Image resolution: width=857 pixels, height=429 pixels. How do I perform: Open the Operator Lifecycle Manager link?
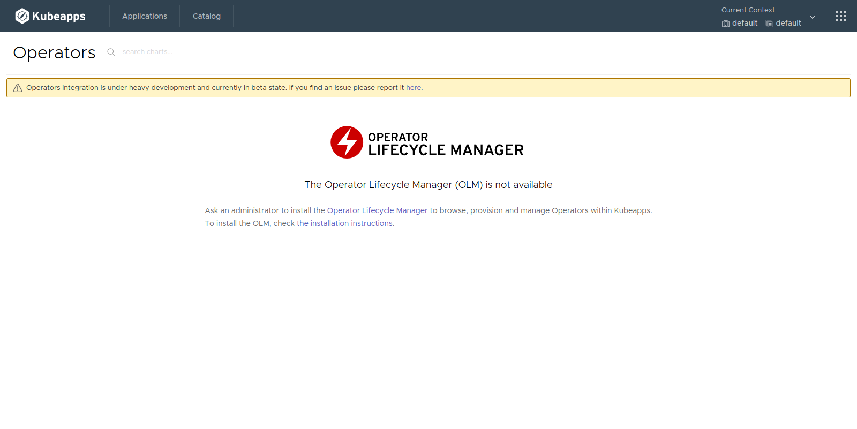[x=377, y=210]
